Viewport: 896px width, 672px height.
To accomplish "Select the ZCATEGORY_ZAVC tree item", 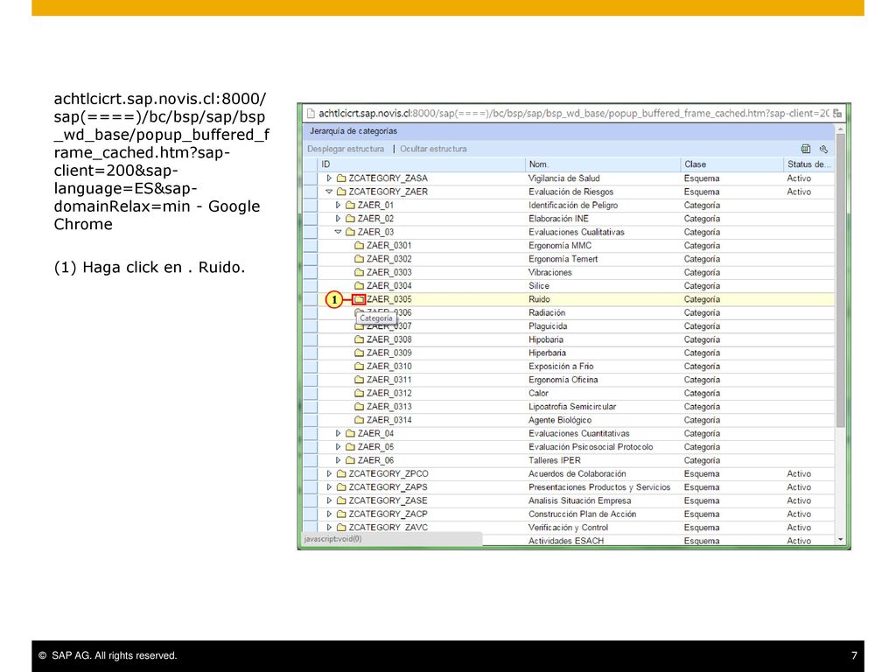I will pos(388,527).
